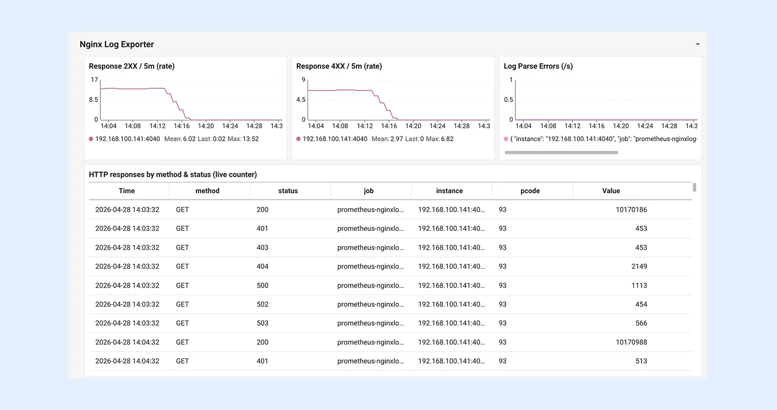Toggle the 192.168.100.141:4040 legend in Response 2XX panel
The width and height of the screenshot is (777, 410).
(124, 139)
